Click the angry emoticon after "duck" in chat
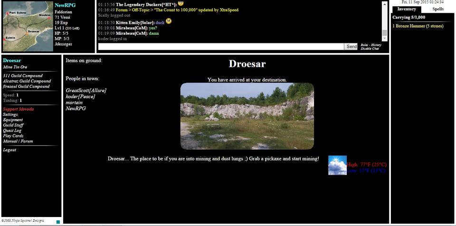This screenshot has width=456, height=226. [169, 21]
